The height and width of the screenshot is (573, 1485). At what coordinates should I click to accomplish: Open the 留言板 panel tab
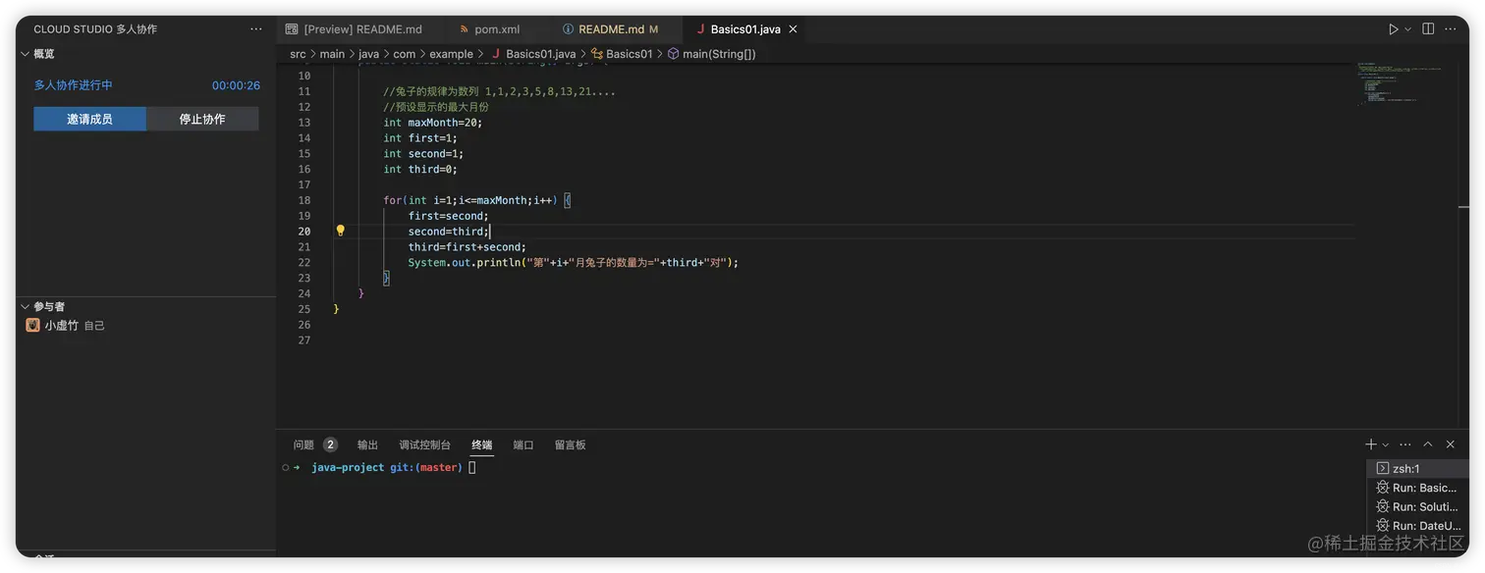[x=570, y=444]
